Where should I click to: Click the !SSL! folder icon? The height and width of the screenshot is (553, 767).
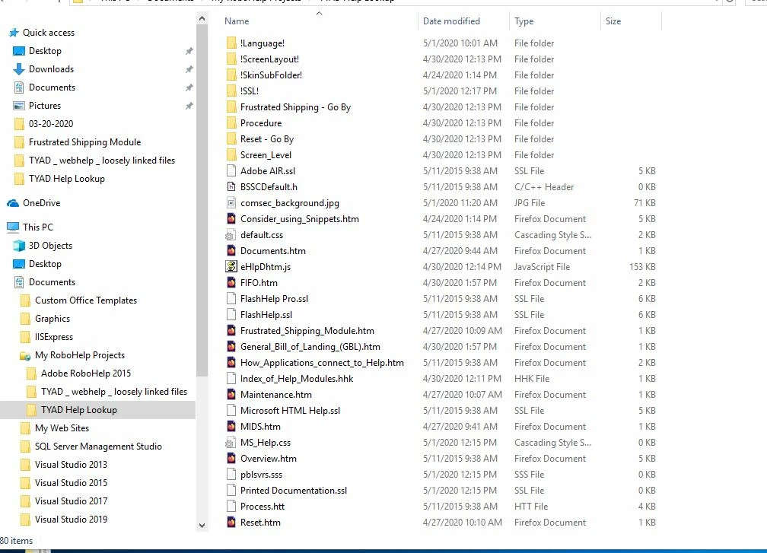point(231,91)
